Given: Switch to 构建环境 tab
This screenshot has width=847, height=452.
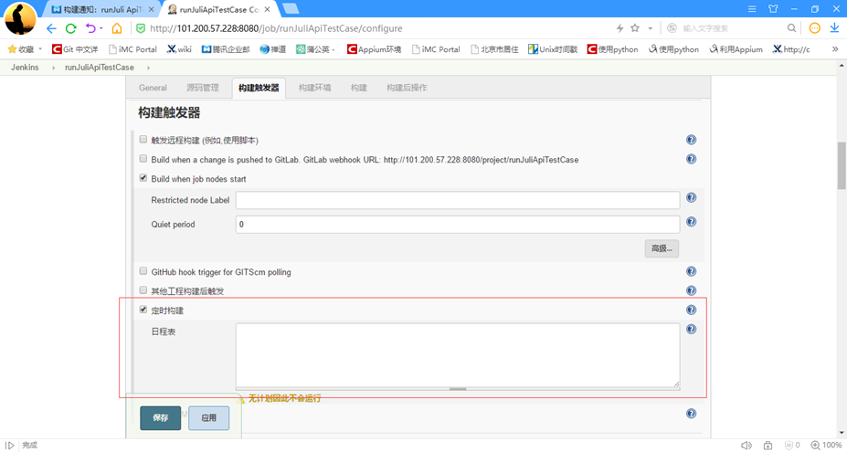Looking at the screenshot, I should pyautogui.click(x=315, y=88).
